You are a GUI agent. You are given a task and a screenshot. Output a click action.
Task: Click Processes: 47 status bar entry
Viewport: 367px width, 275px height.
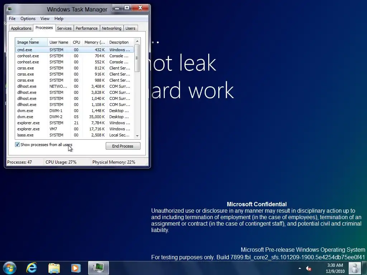pyautogui.click(x=19, y=162)
